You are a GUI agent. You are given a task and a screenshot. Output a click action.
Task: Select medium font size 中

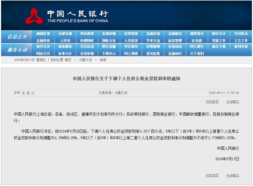click(28, 93)
